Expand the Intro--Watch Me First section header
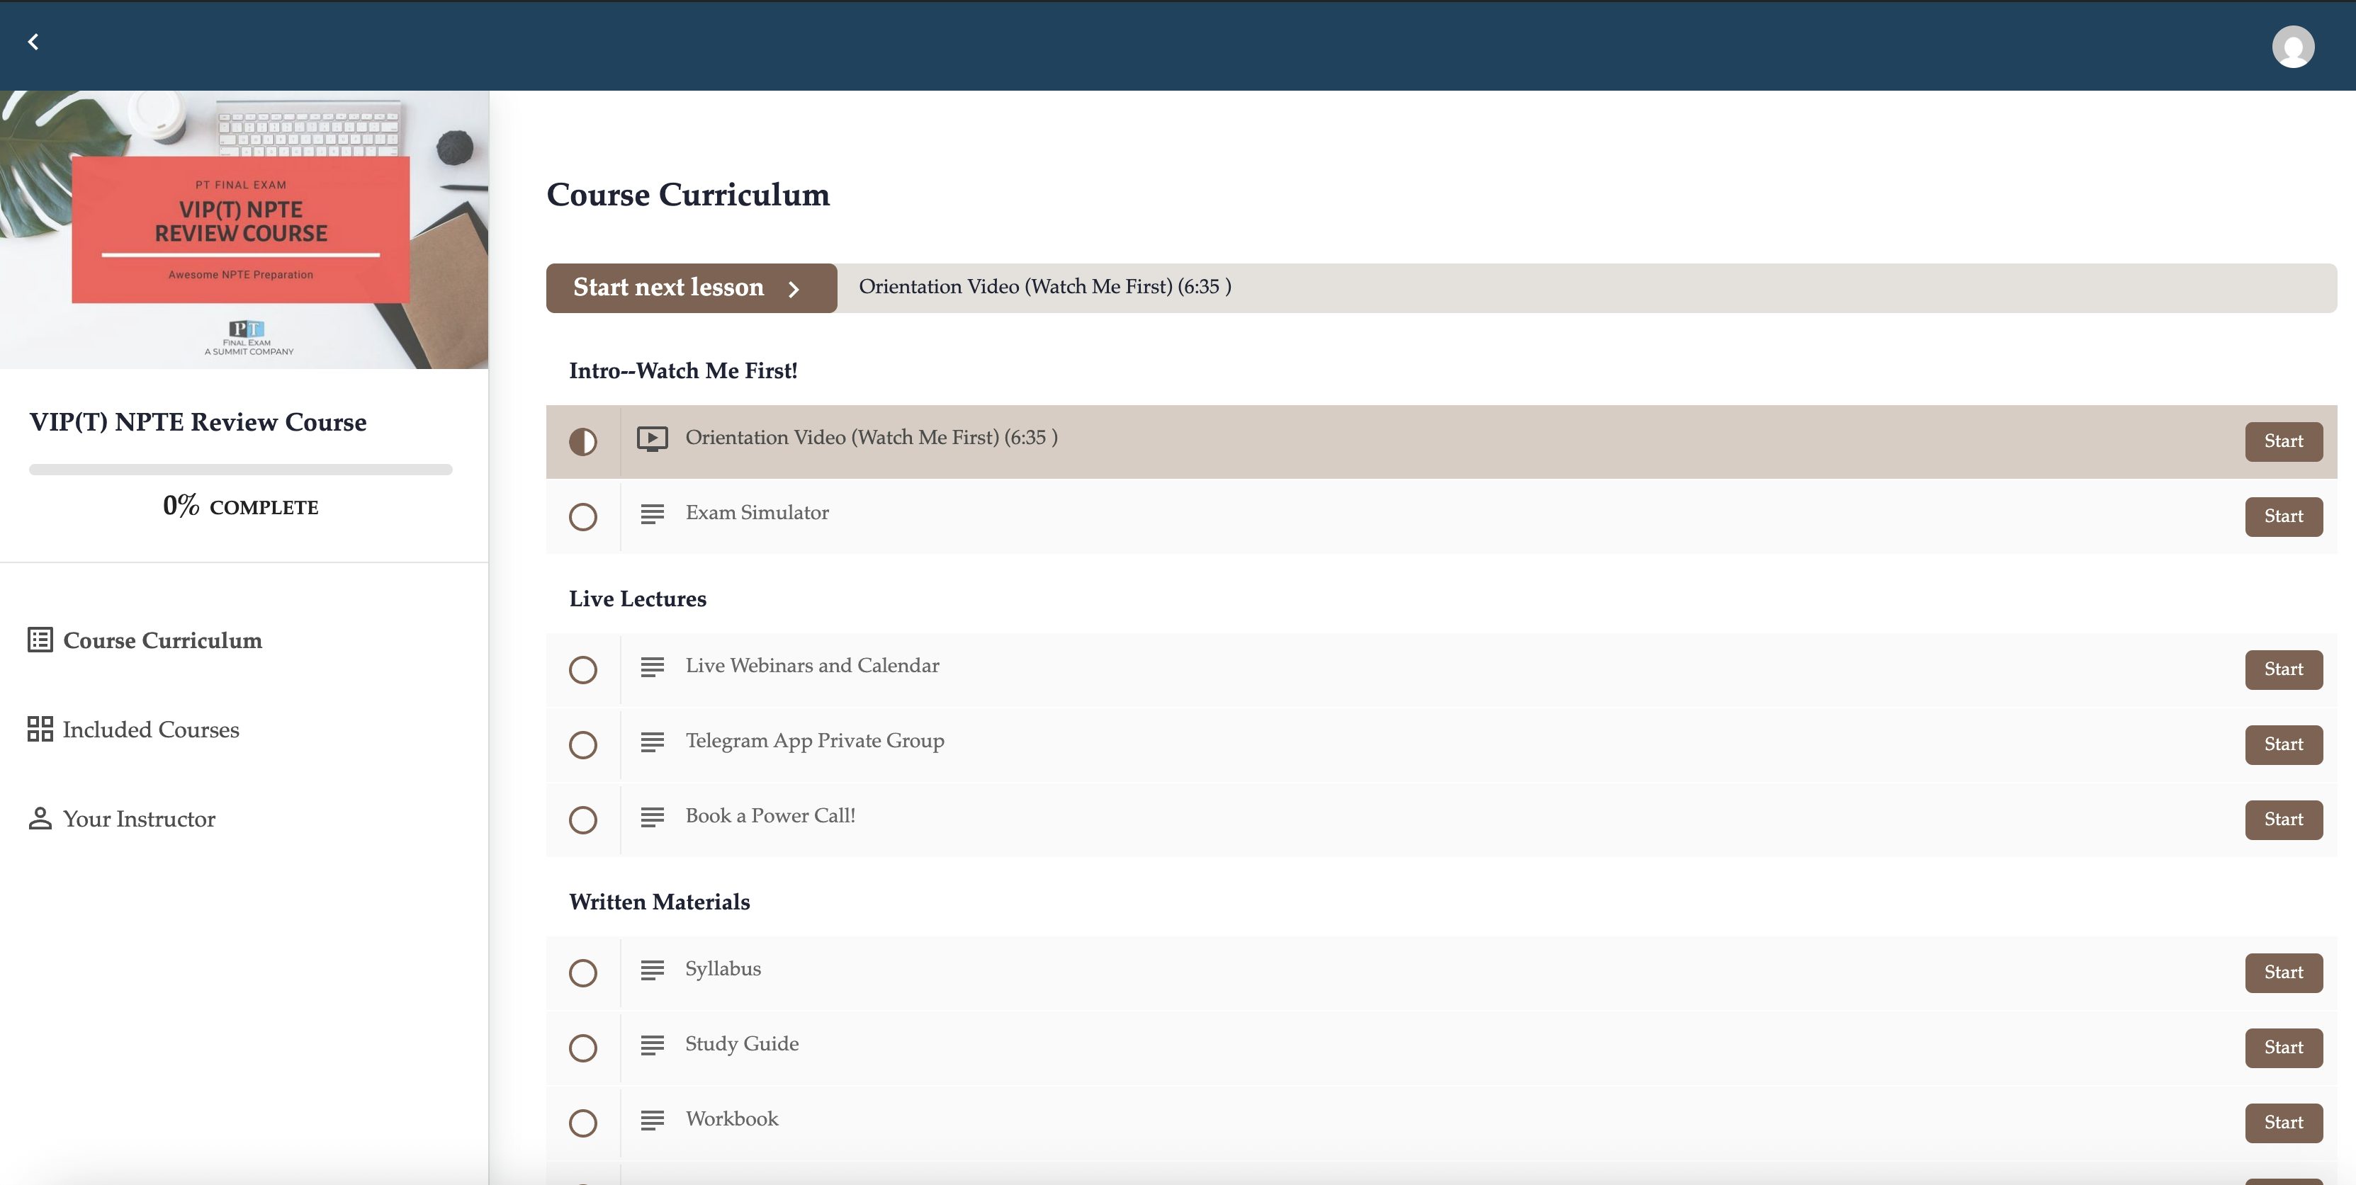This screenshot has height=1185, width=2356. pyautogui.click(x=683, y=370)
